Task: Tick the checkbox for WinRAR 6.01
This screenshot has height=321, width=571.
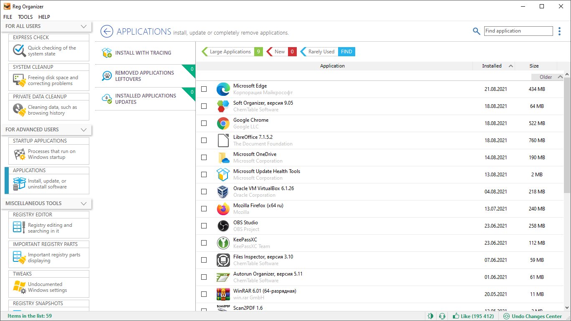Action: [204, 294]
